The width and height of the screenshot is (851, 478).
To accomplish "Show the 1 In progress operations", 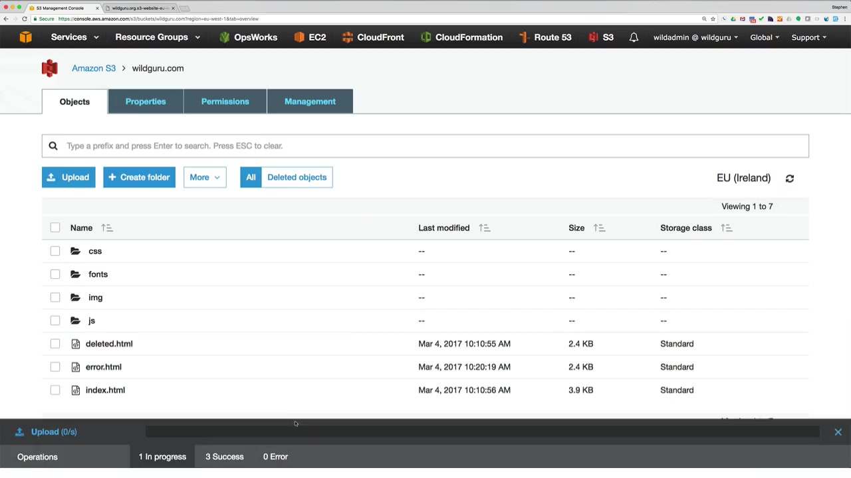I will pos(162,457).
